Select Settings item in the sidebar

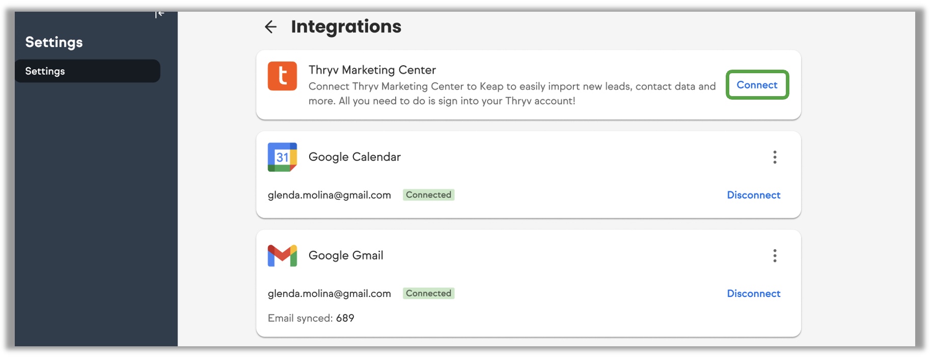coord(87,71)
